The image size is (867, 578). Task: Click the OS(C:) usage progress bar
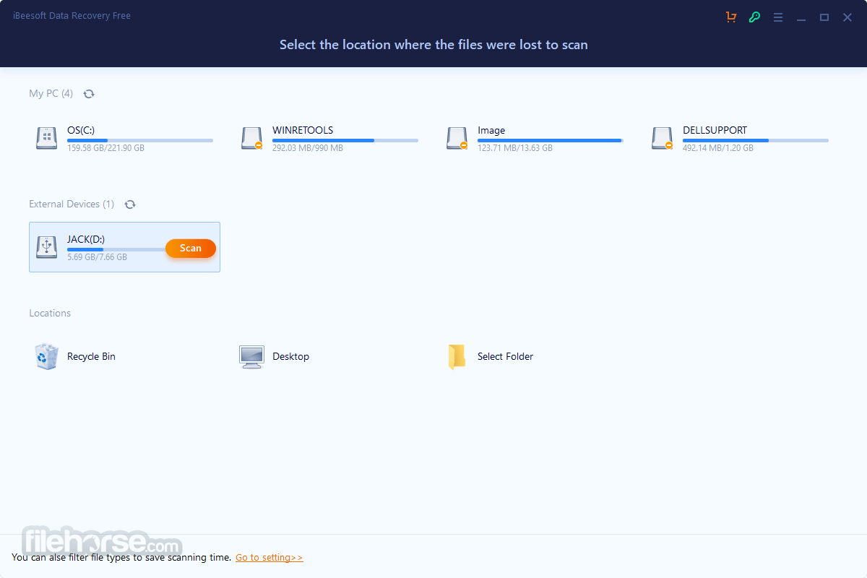pyautogui.click(x=140, y=140)
